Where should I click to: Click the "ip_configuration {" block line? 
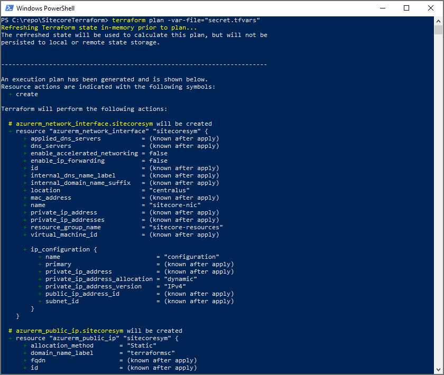63,249
